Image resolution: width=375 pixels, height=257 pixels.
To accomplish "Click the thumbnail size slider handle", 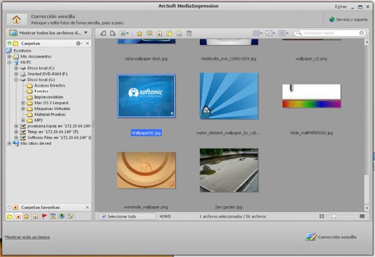I will coord(334,216).
